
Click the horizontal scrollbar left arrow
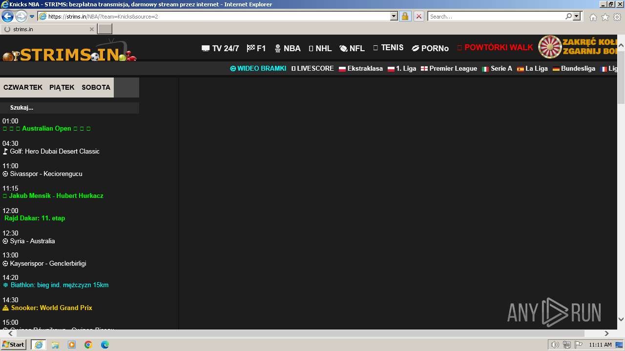[11, 333]
